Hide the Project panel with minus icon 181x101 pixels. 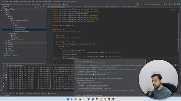(46, 7)
